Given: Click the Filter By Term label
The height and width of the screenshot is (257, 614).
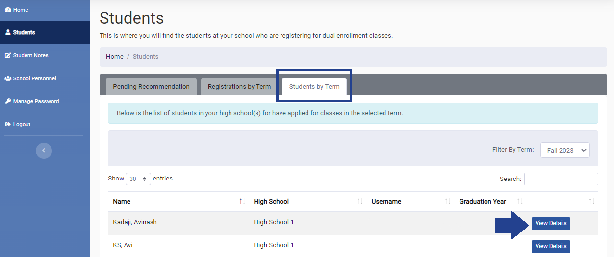Looking at the screenshot, I should [513, 150].
